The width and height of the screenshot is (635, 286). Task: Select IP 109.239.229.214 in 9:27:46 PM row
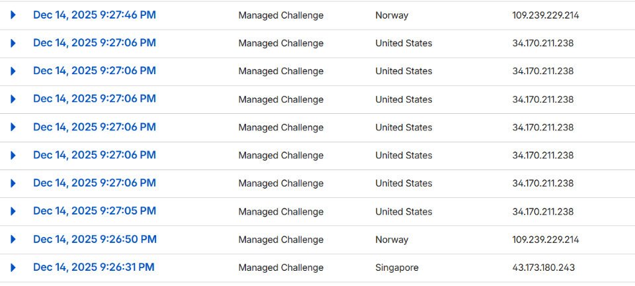pos(545,15)
